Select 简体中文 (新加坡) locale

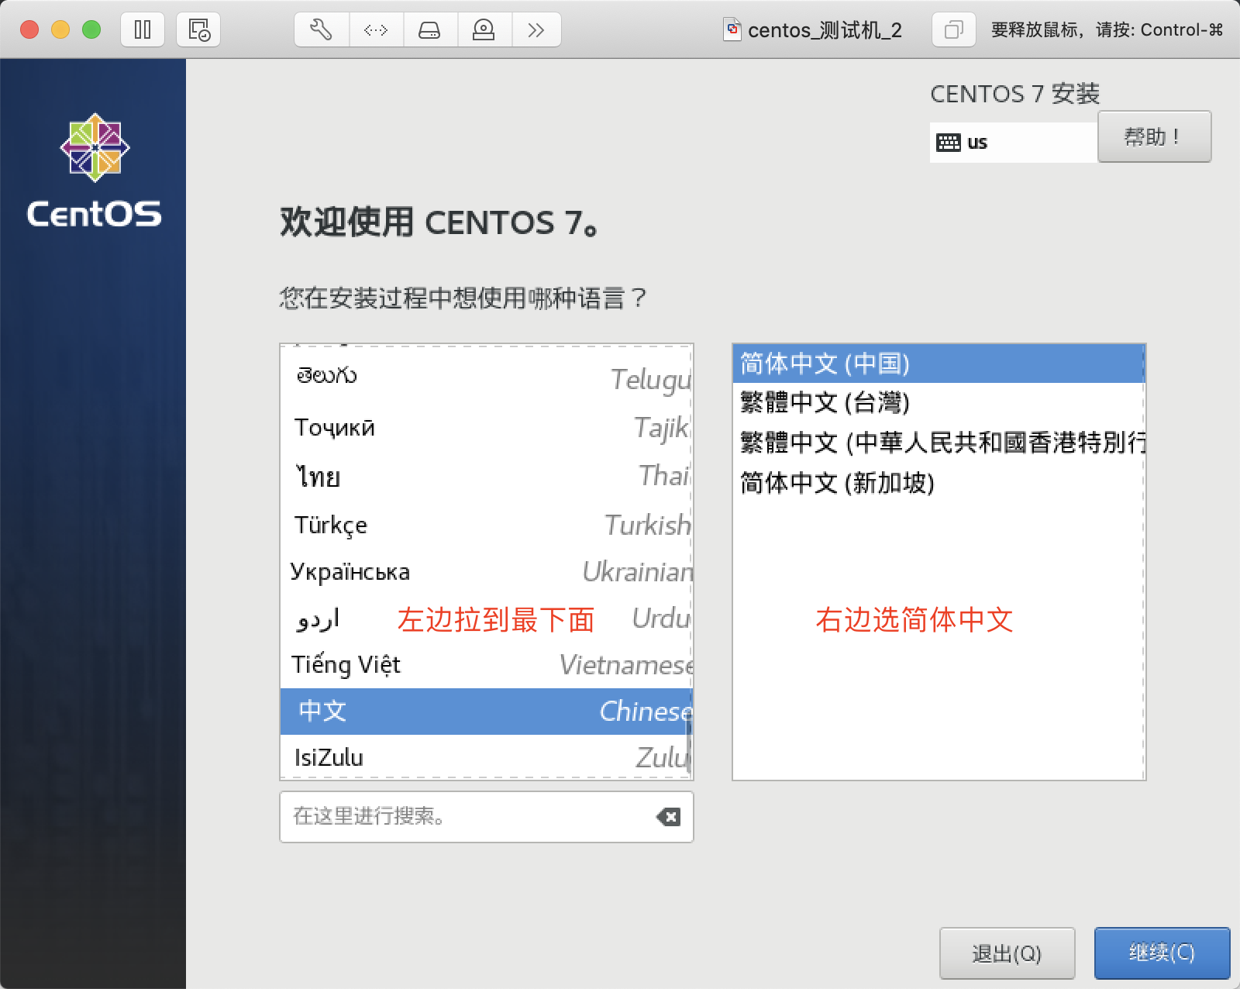[x=939, y=483]
